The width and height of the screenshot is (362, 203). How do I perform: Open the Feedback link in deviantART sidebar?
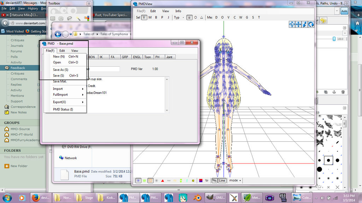coord(18,68)
